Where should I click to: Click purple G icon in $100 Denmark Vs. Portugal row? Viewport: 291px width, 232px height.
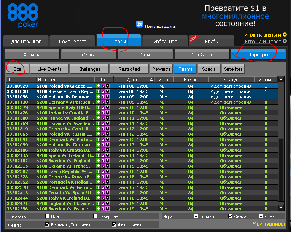click(103, 139)
